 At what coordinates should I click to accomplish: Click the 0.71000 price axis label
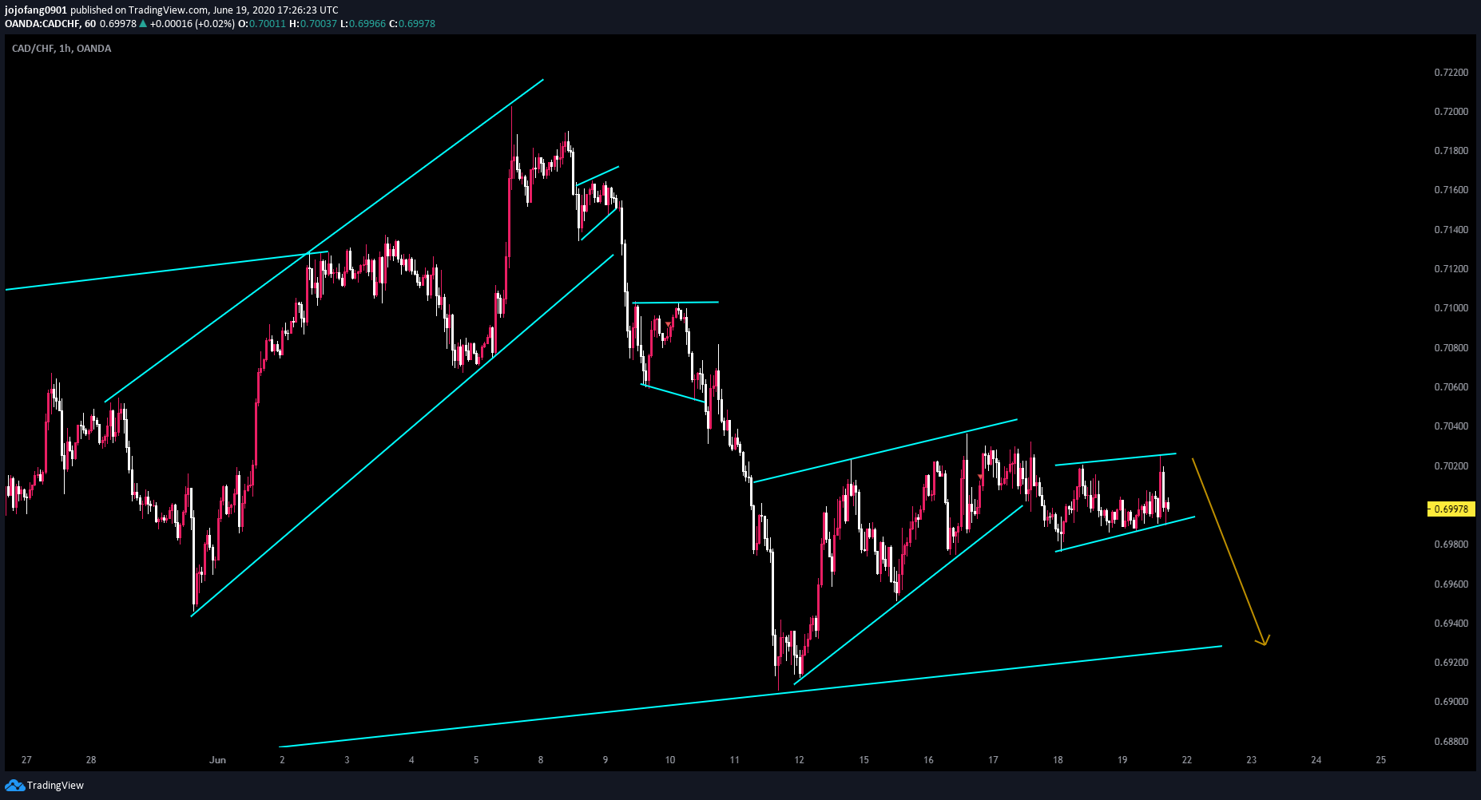point(1451,308)
